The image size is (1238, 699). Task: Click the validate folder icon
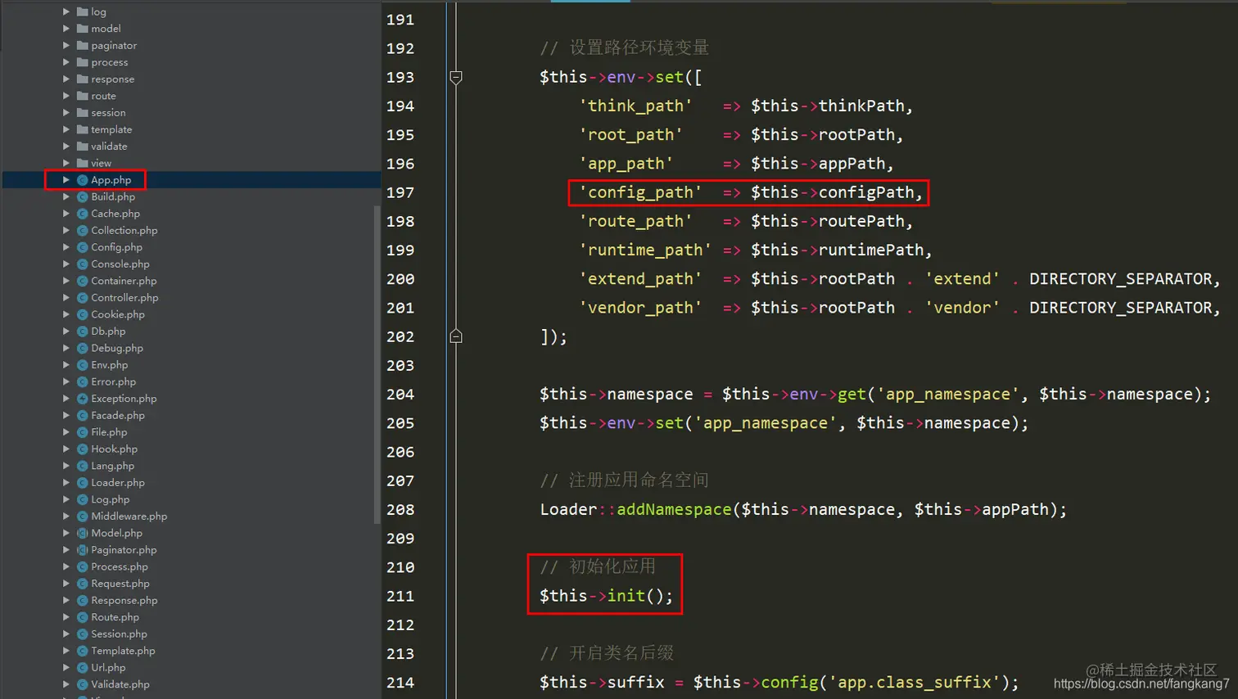tap(82, 146)
